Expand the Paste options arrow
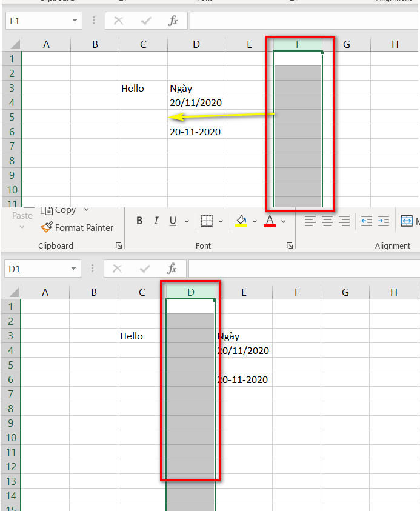The width and height of the screenshot is (420, 511). [22, 227]
